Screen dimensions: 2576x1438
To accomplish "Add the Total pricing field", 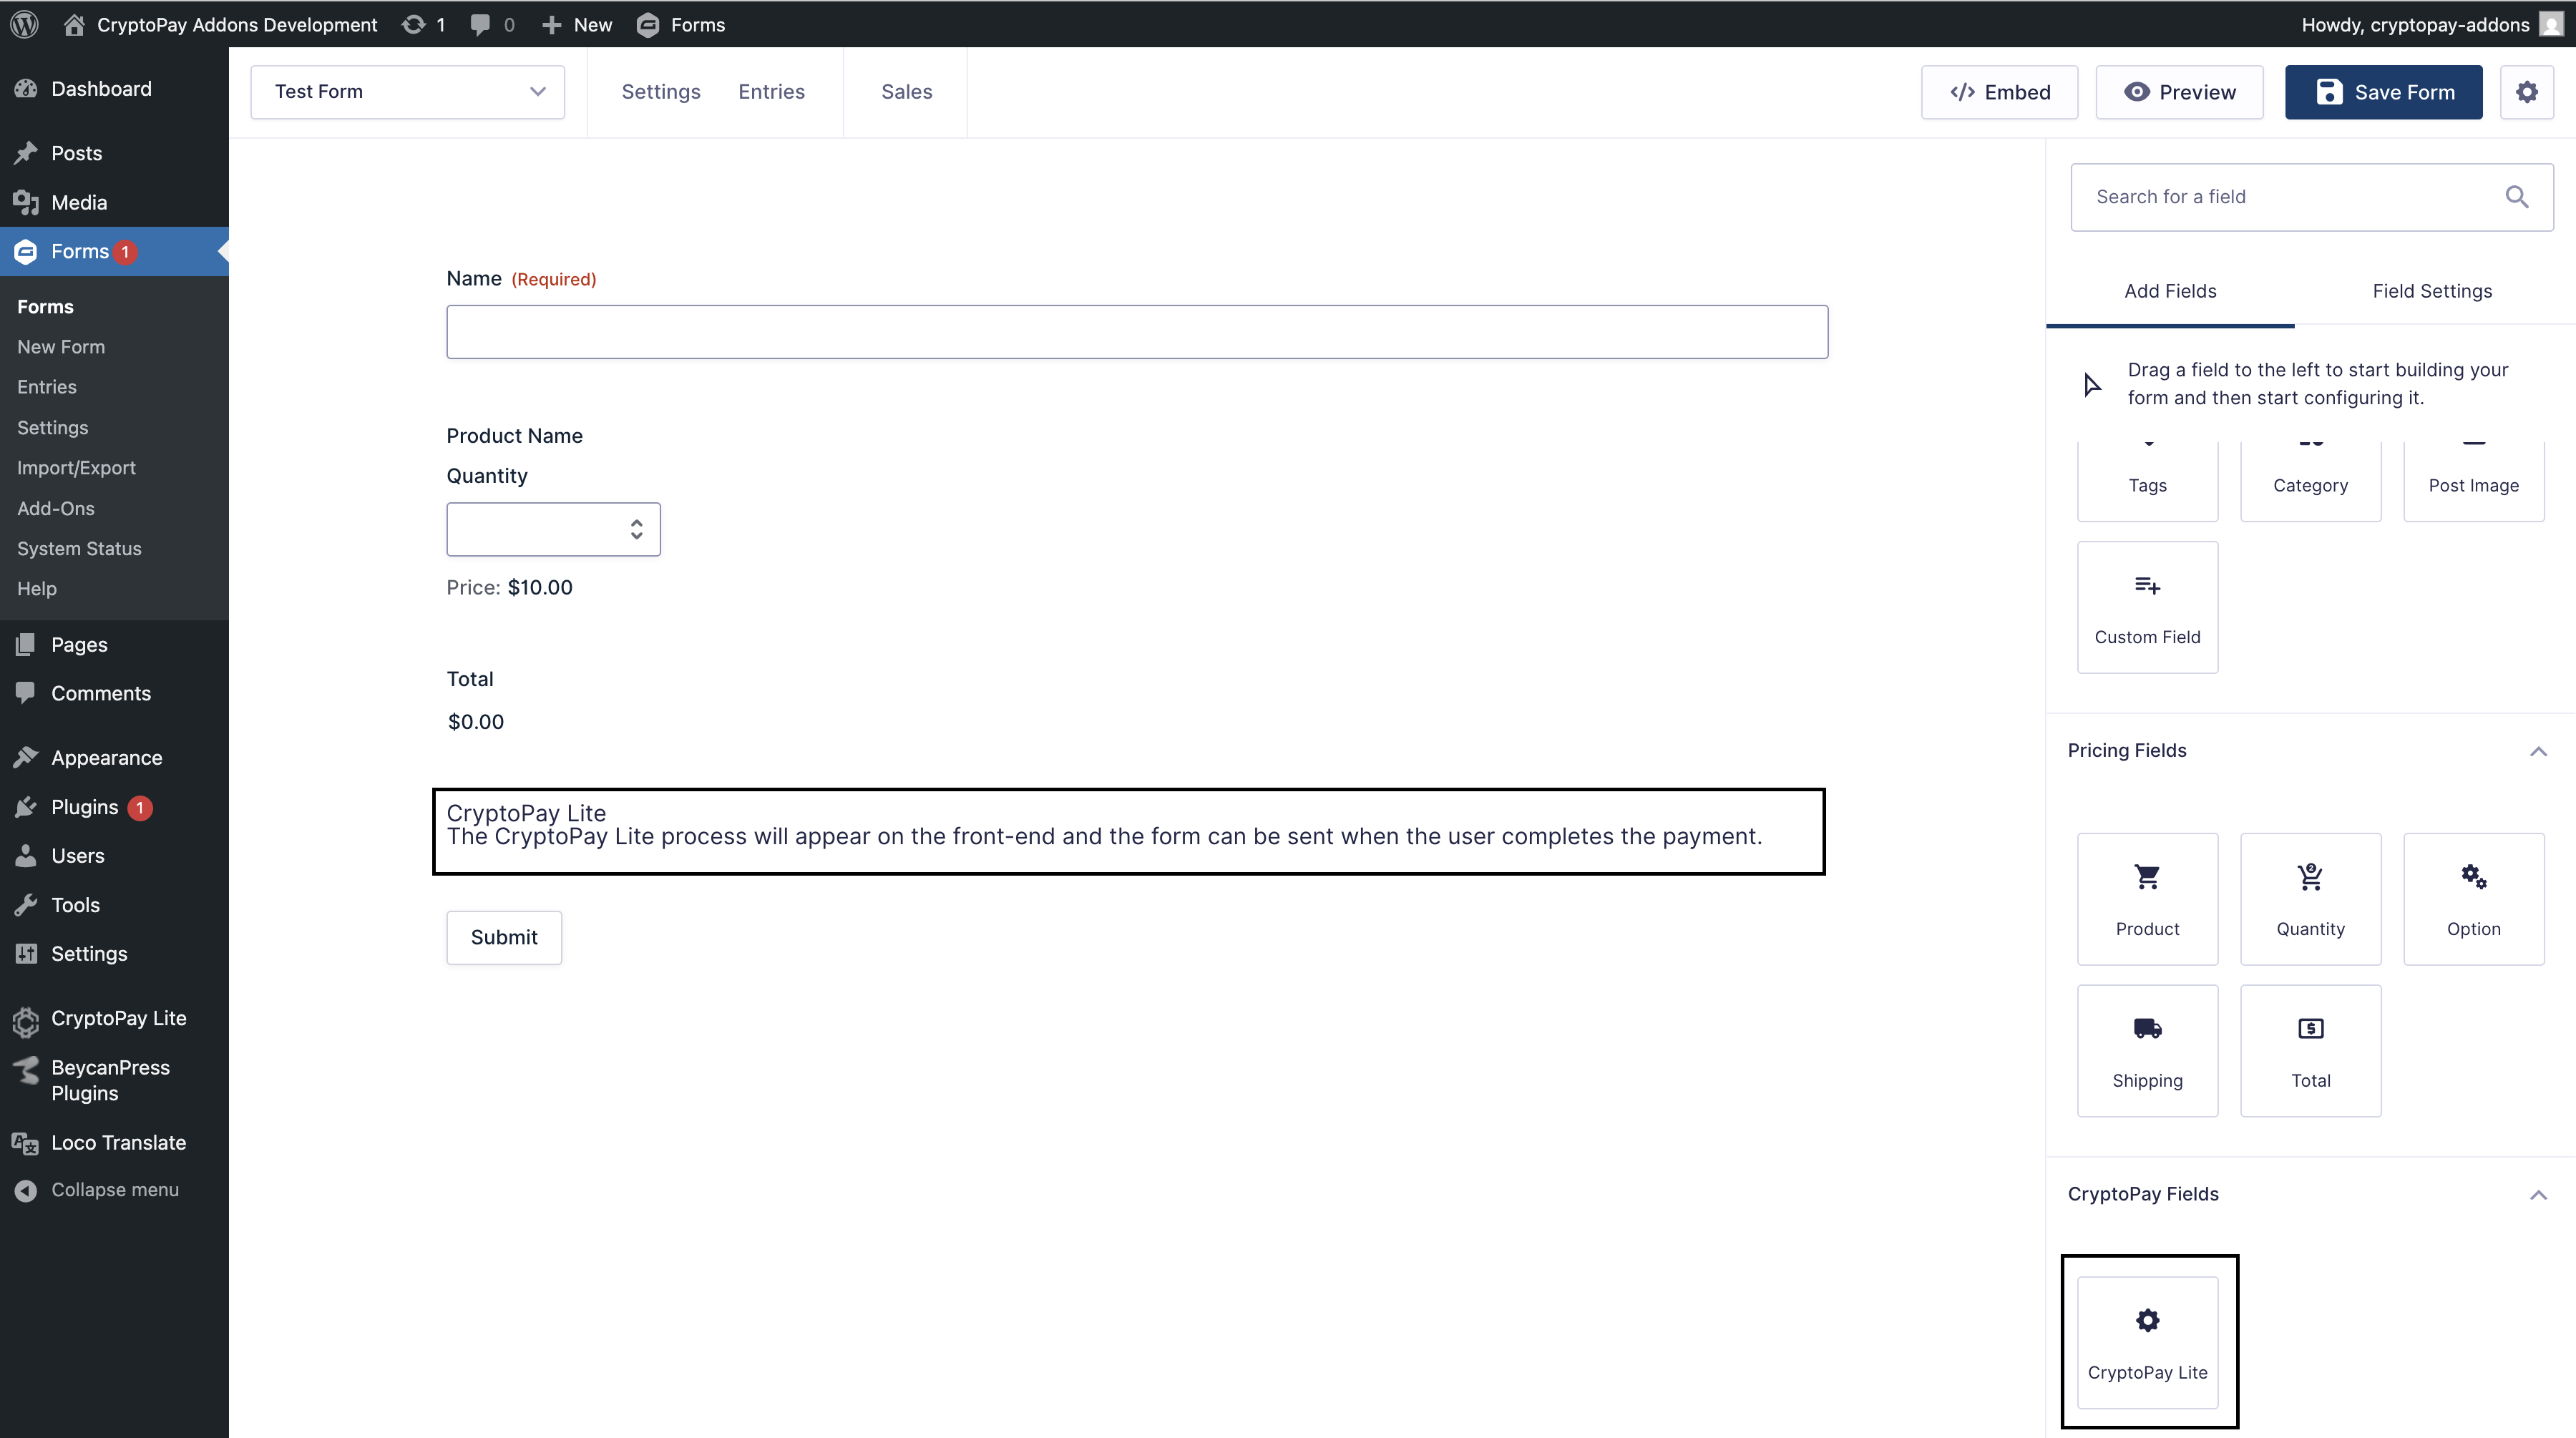I will (x=2310, y=1050).
